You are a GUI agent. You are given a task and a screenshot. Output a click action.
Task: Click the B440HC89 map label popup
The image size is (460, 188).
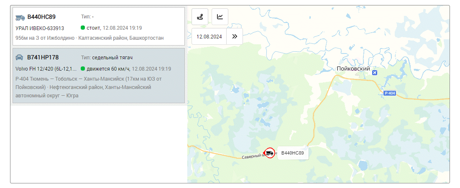[x=293, y=153]
